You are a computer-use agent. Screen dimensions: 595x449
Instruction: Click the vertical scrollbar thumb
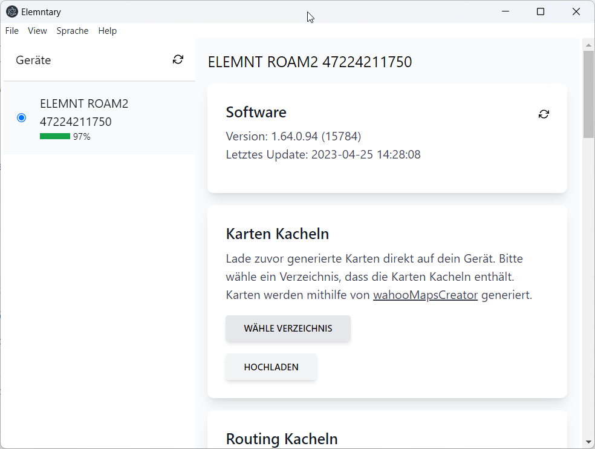click(x=588, y=94)
